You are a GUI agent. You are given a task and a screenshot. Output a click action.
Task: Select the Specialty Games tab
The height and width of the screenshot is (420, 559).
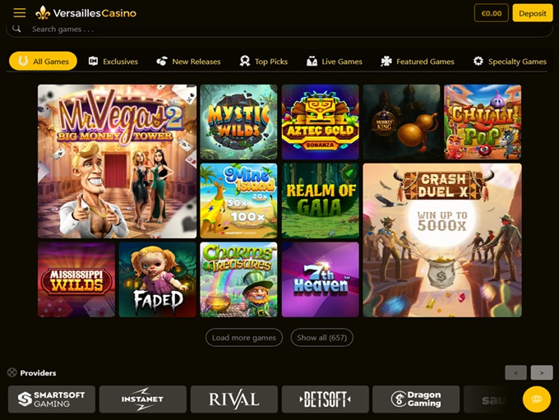[x=510, y=62]
